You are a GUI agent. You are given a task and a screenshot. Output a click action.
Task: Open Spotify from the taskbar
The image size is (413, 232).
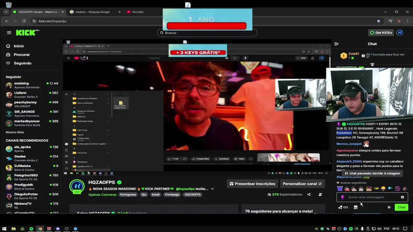pyautogui.click(x=31, y=229)
